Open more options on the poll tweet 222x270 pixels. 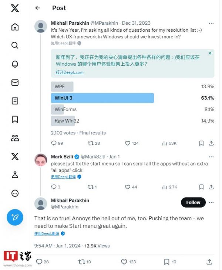211,23
